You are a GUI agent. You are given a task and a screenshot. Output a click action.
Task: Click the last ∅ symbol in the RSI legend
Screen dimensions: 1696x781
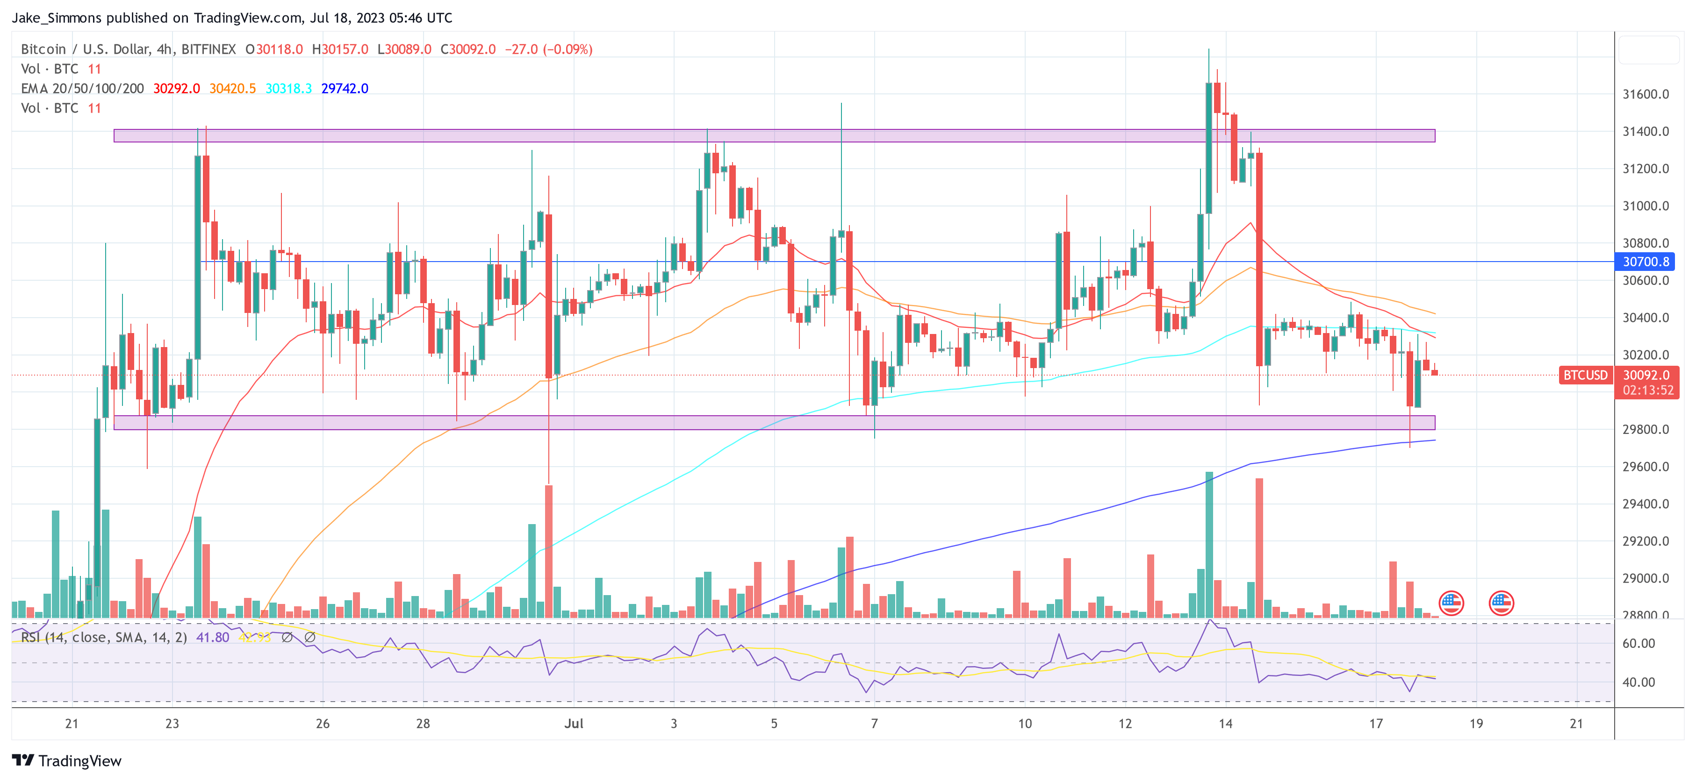pos(309,637)
